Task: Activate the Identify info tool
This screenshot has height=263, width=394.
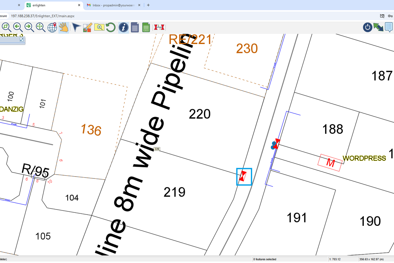Action: (x=123, y=28)
